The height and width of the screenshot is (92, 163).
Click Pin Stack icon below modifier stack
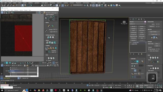131,54
